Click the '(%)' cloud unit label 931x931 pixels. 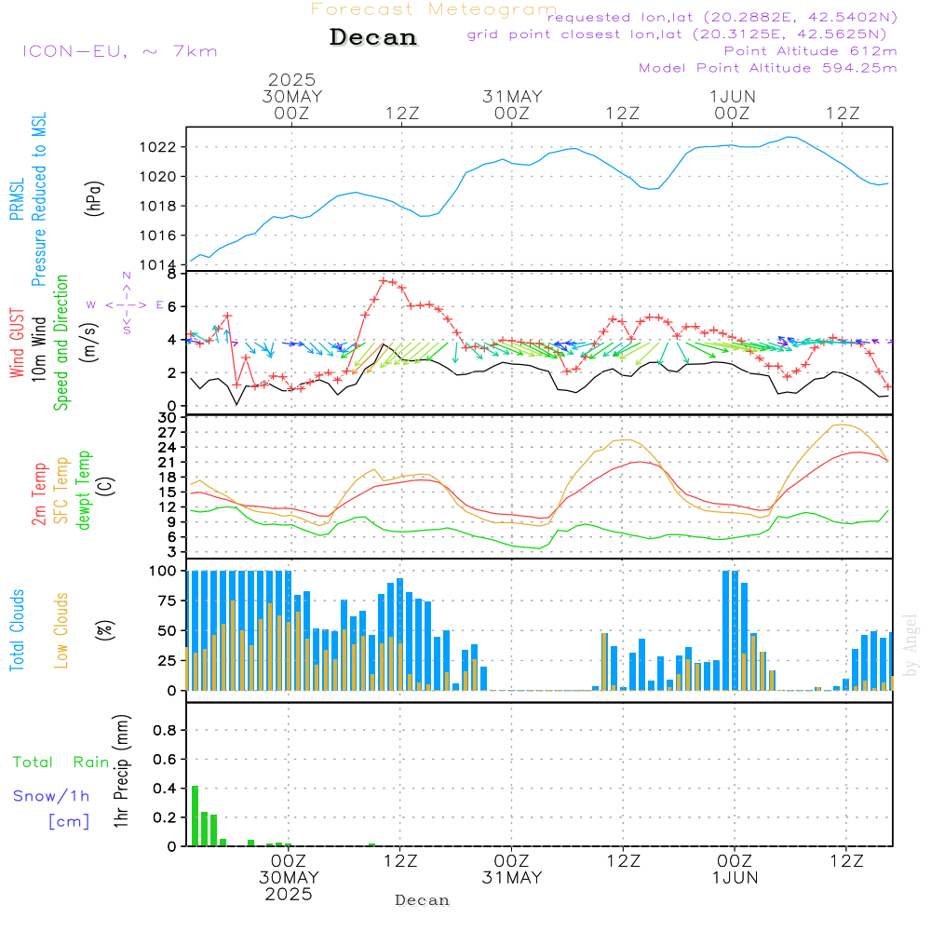click(x=104, y=630)
